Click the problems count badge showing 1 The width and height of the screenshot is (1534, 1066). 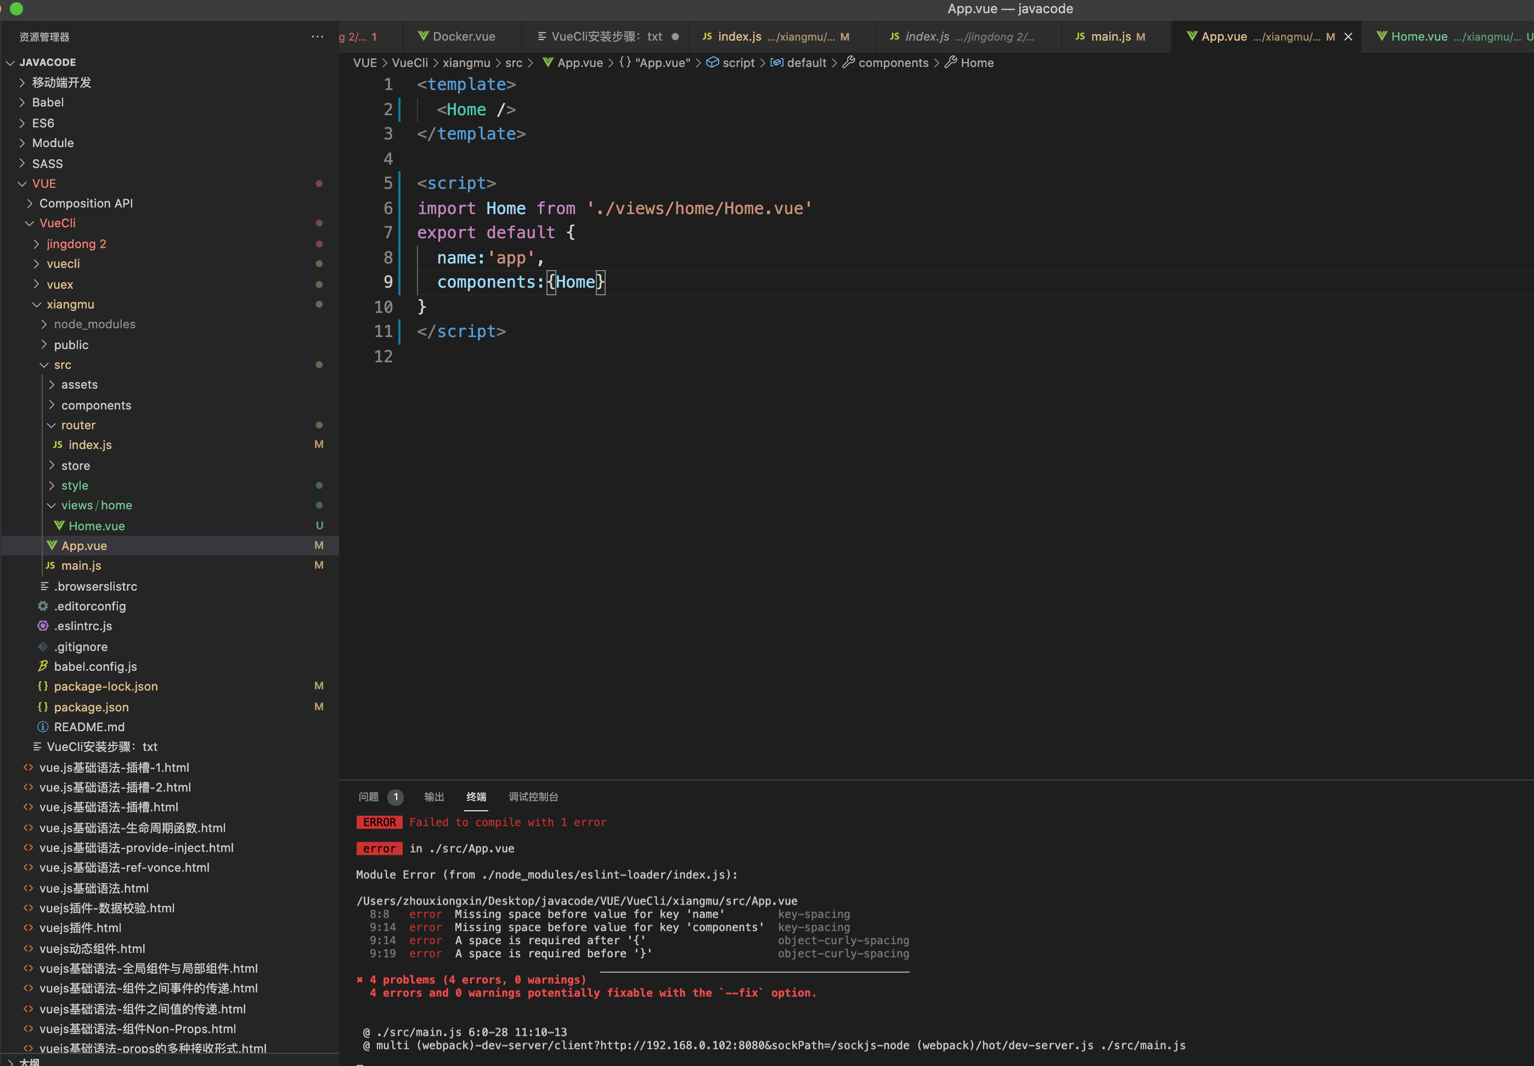tap(396, 797)
